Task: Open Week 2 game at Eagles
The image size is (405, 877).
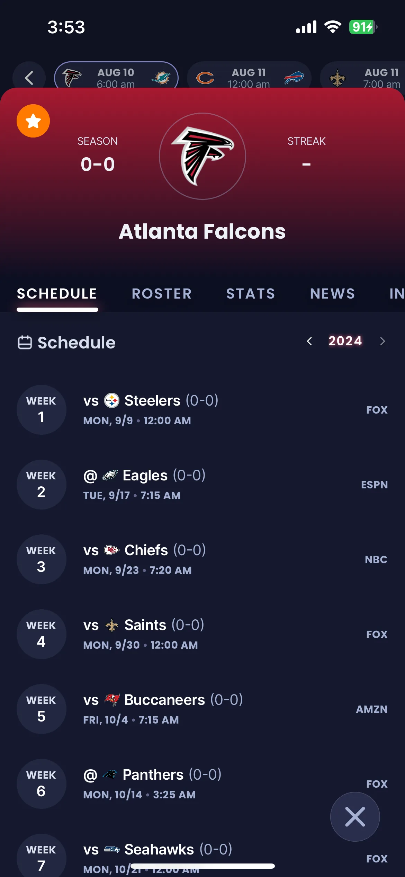Action: 202,485
